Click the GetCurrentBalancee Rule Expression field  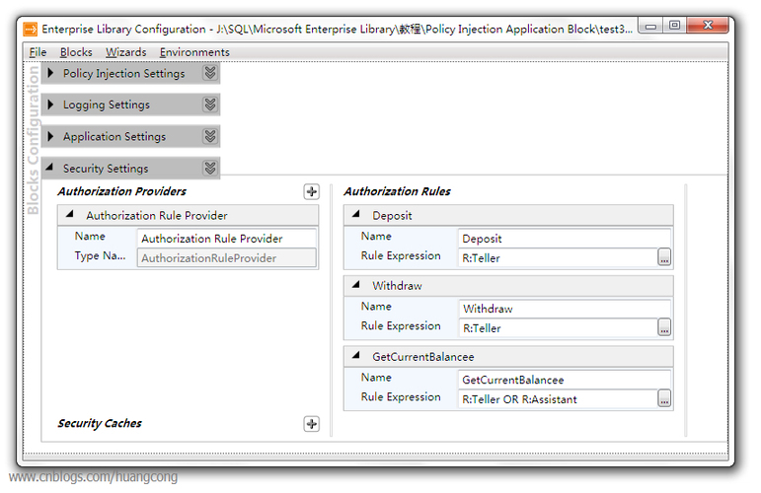[558, 399]
